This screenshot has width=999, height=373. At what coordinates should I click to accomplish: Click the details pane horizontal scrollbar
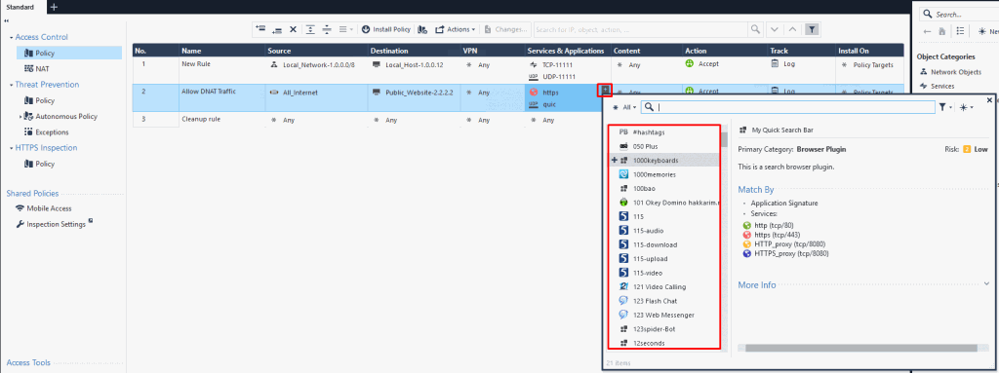[860, 349]
